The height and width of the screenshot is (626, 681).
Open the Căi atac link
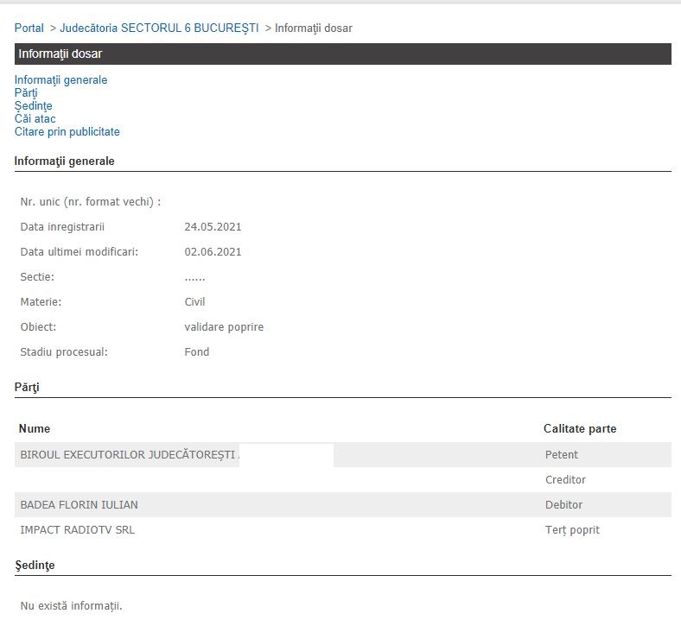click(x=35, y=119)
